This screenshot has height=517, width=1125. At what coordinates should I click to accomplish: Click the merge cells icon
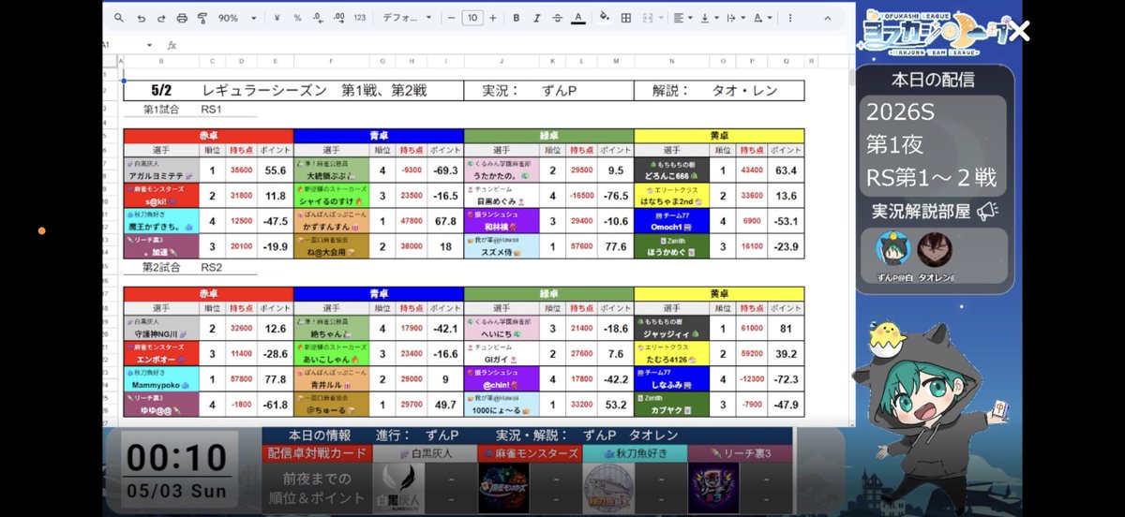tap(650, 18)
